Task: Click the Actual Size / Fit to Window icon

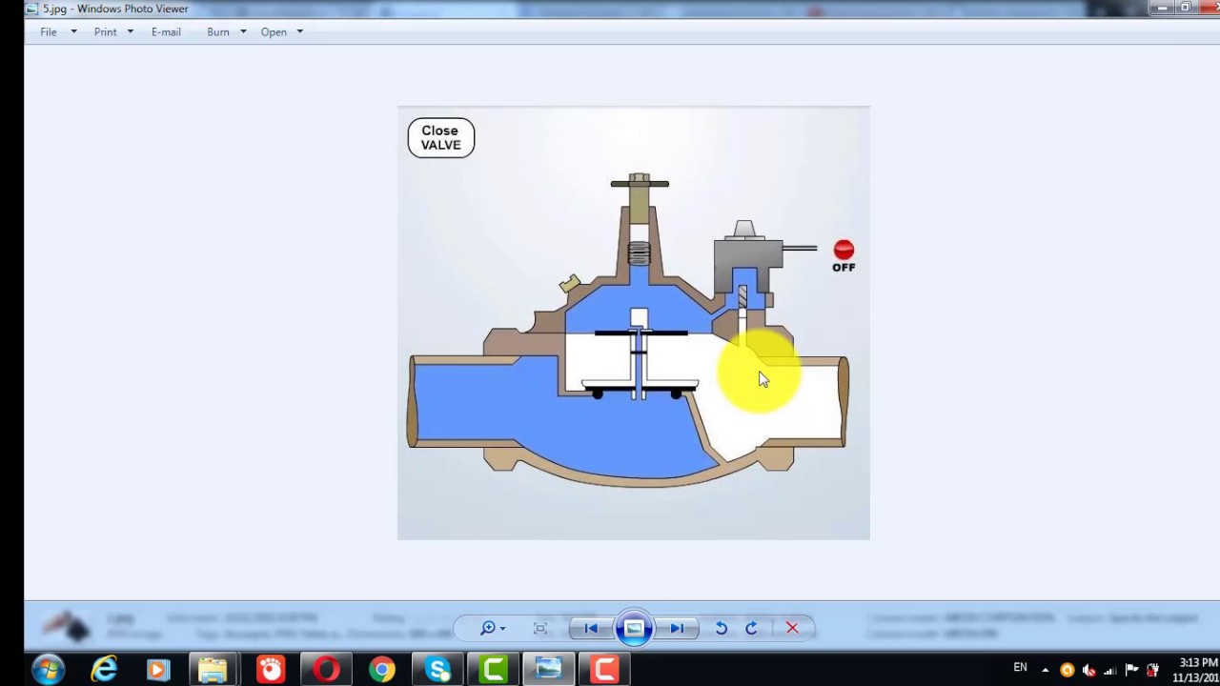Action: 540,628
